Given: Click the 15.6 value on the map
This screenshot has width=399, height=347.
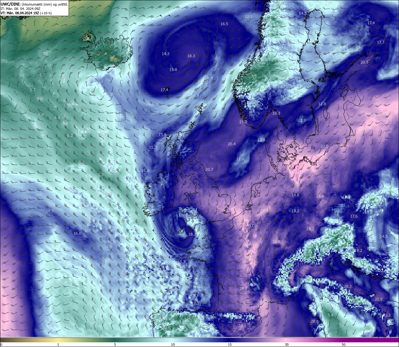Looking at the screenshot, I should click(x=162, y=135).
